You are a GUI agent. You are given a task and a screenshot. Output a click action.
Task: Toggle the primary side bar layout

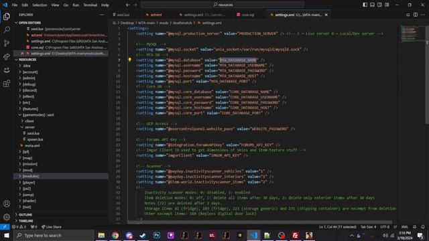click(x=365, y=5)
